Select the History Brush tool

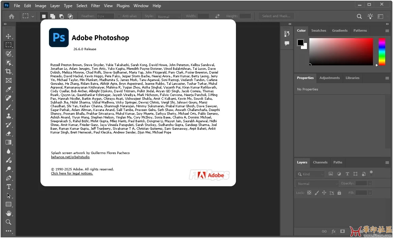8,125
